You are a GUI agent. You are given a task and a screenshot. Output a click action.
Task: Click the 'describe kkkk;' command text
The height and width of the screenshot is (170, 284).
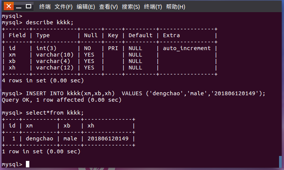tap(49, 22)
